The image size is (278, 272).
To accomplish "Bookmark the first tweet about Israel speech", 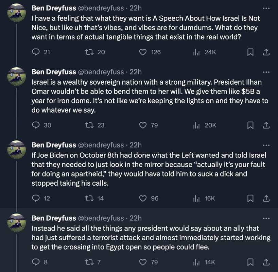I will point(250,52).
